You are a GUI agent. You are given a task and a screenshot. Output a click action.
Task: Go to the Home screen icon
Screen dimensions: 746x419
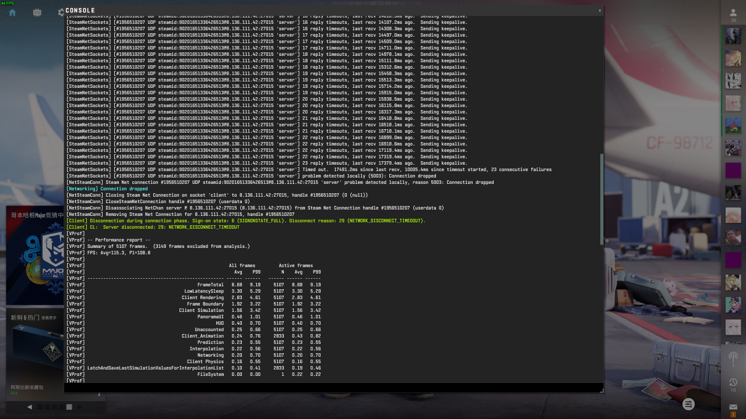(12, 12)
